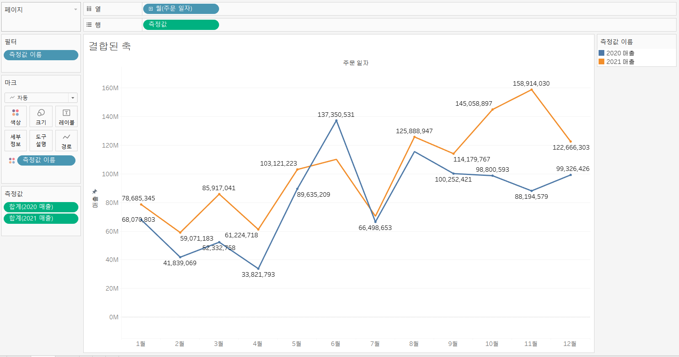This screenshot has height=357, width=679.
Task: Click the 103,121,223 data label
Action: click(278, 163)
